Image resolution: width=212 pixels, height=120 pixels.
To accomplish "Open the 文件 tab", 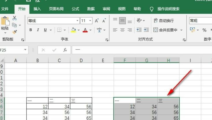I will [x=5, y=9].
